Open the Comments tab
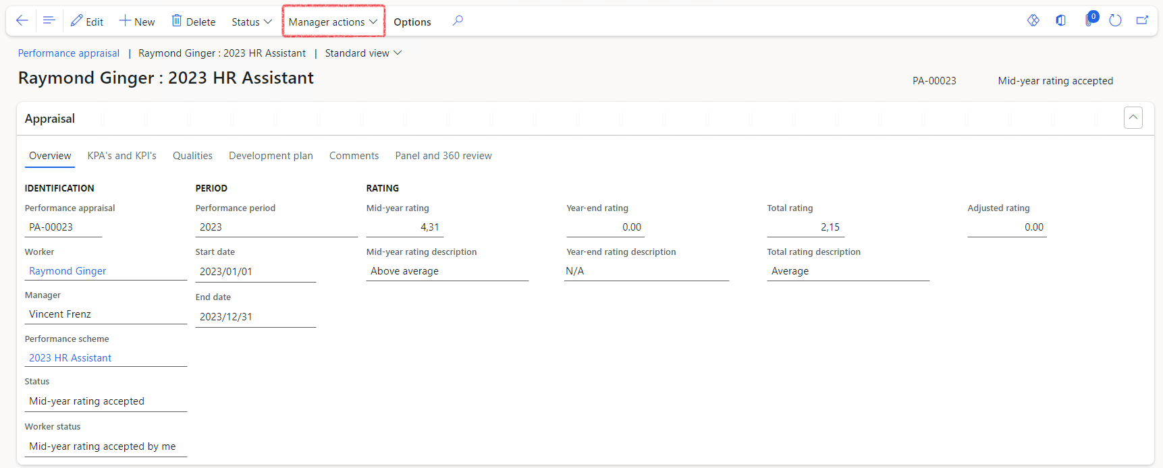Screen dimensions: 1163x468 354,156
